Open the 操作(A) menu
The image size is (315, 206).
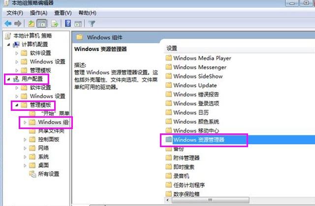point(37,12)
